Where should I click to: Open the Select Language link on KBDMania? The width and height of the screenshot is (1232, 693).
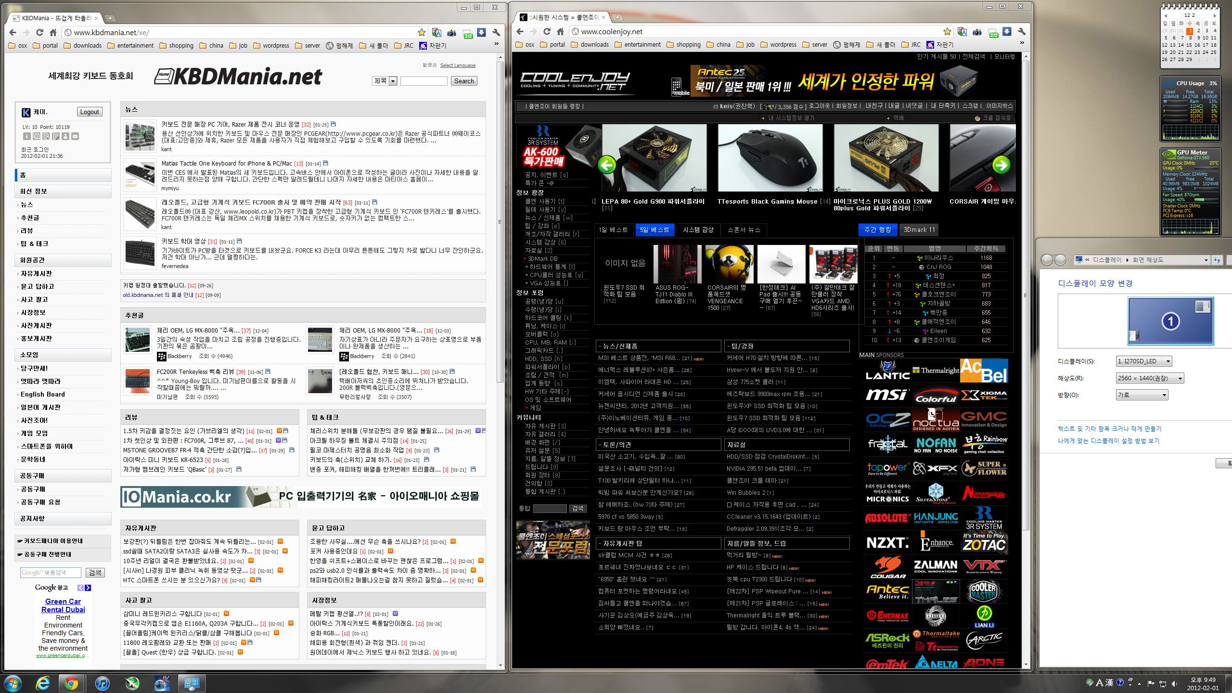pyautogui.click(x=458, y=65)
